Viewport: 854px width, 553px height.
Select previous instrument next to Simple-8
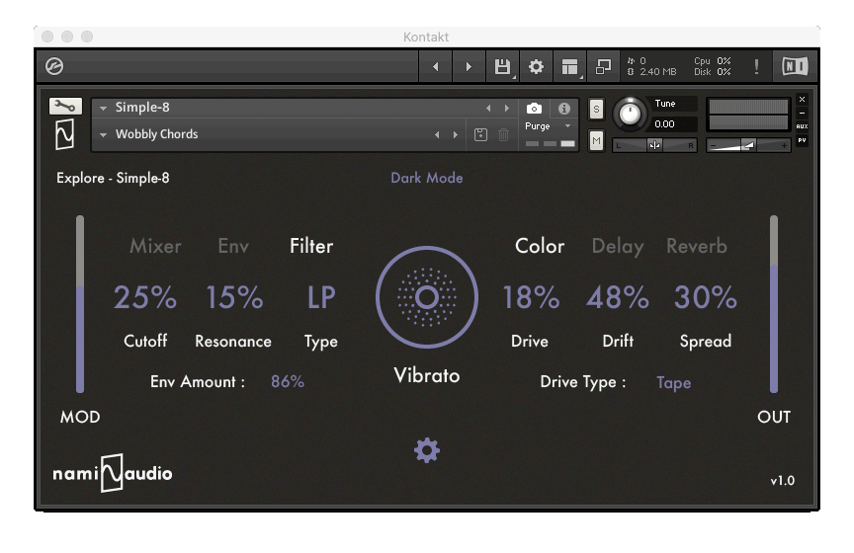point(488,109)
